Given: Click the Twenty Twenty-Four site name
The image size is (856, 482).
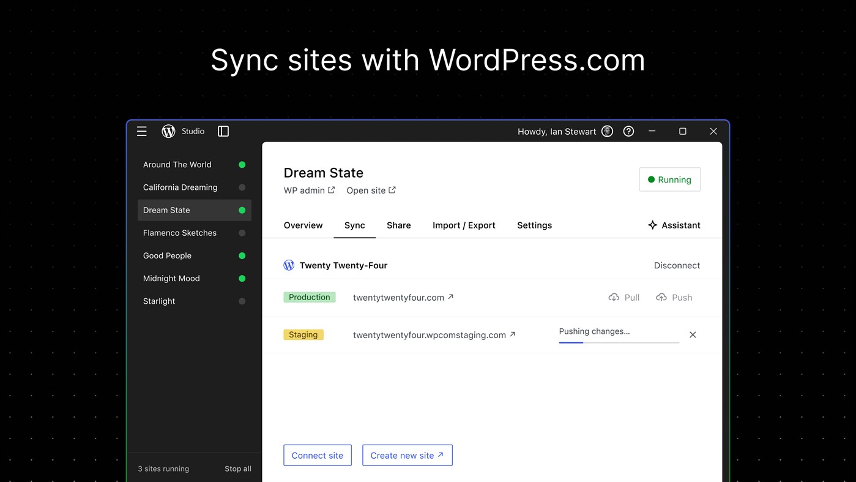Looking at the screenshot, I should click(343, 265).
